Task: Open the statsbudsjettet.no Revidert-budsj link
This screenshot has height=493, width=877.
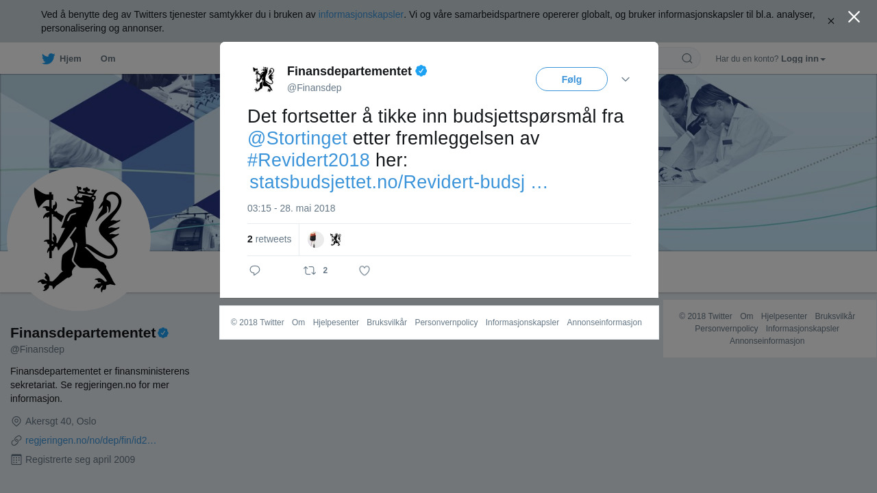Action: point(399,182)
